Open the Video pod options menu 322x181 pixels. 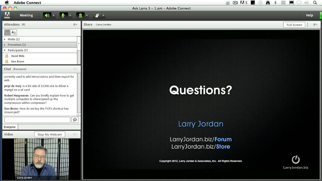point(75,134)
